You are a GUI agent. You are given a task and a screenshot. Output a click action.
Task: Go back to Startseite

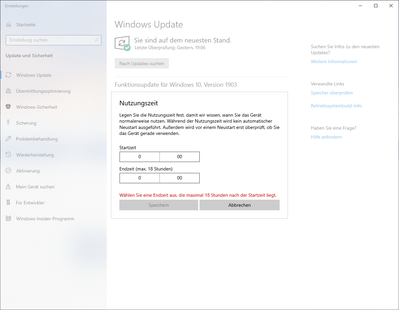53,25
